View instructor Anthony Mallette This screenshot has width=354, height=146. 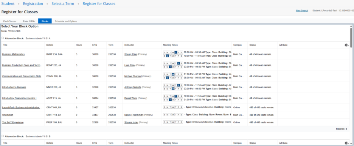(x=133, y=87)
